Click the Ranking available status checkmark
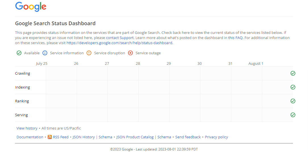 click(x=293, y=101)
